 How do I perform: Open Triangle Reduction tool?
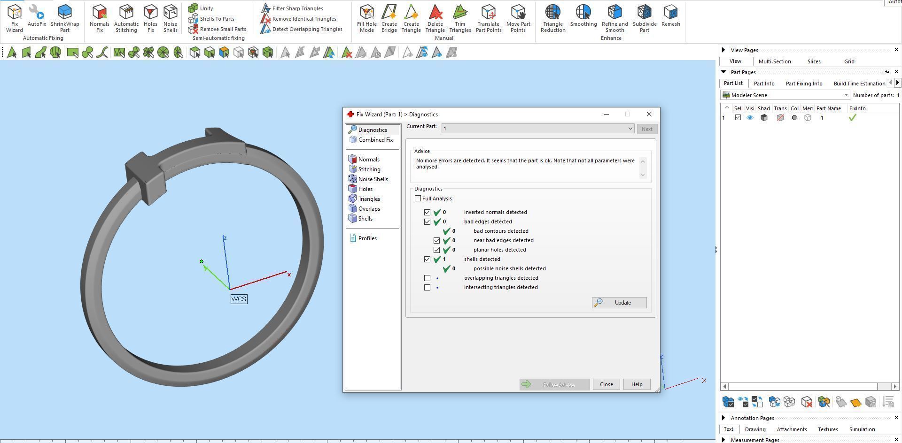point(553,19)
